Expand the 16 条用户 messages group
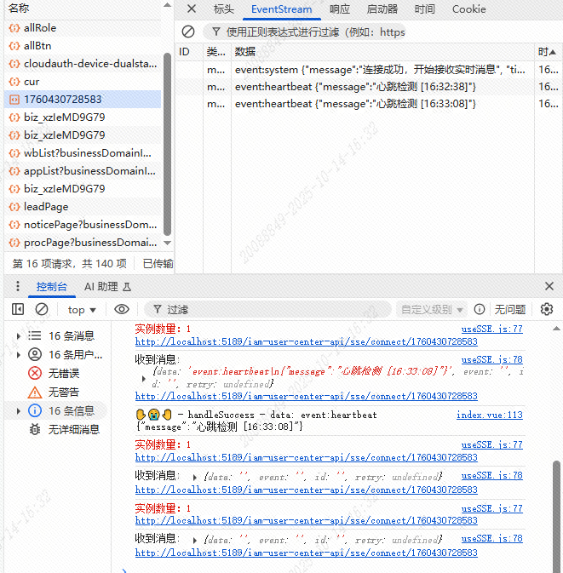Screen dimensions: 563x573 coord(19,354)
